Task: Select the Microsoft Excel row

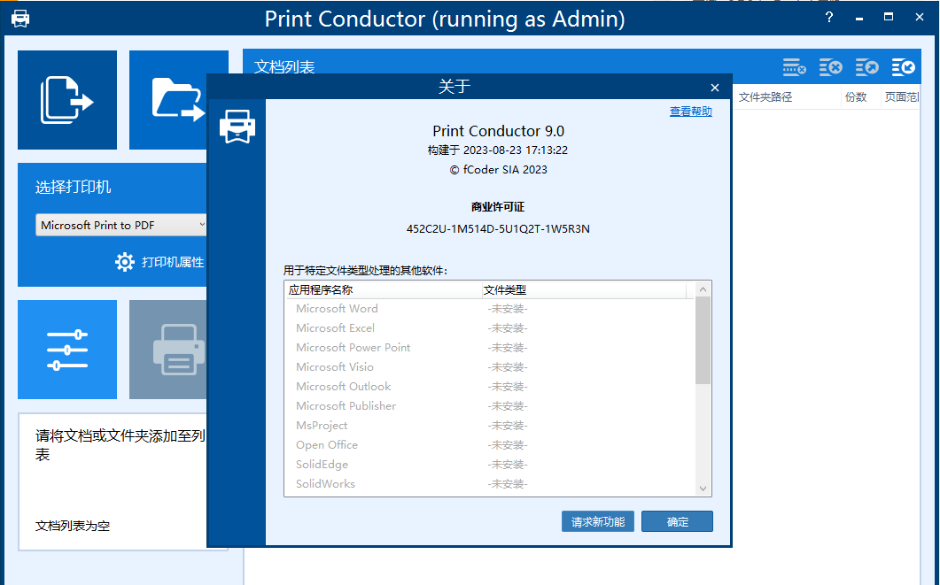Action: [490, 328]
